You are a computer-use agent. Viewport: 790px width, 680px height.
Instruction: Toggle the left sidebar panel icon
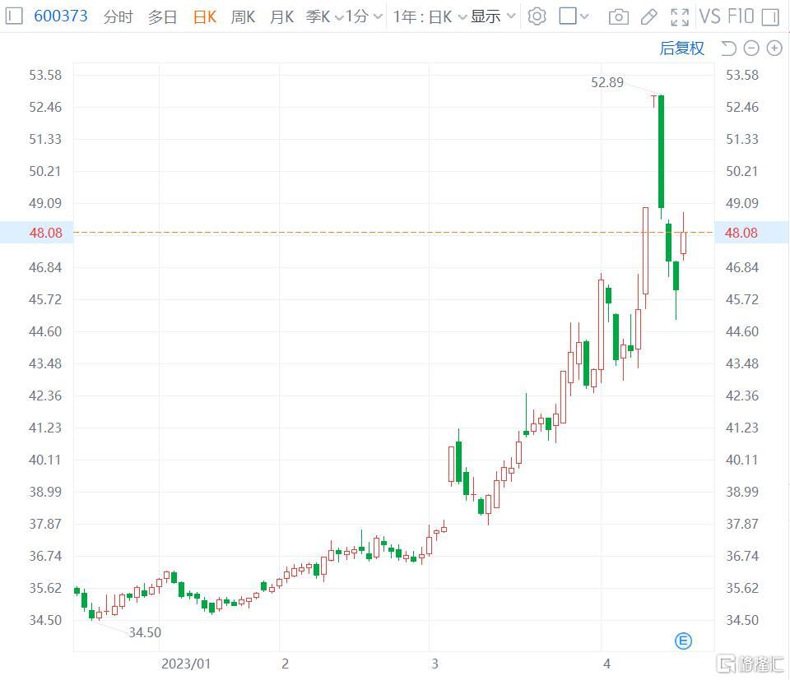tap(14, 16)
